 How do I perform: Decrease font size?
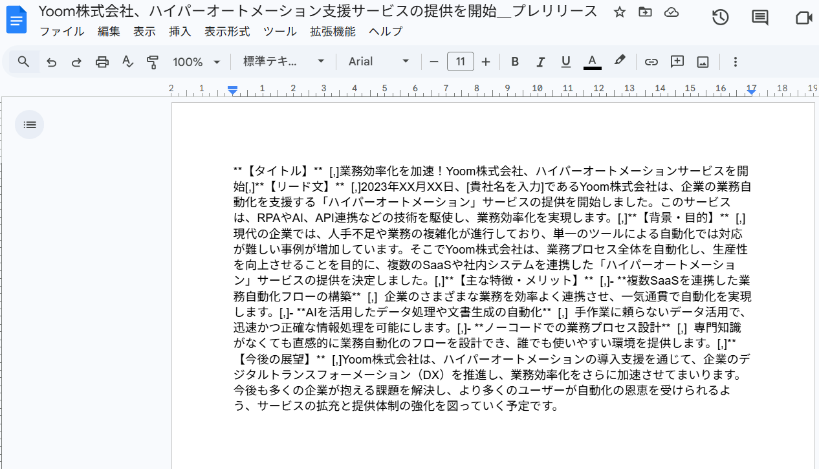pos(434,61)
